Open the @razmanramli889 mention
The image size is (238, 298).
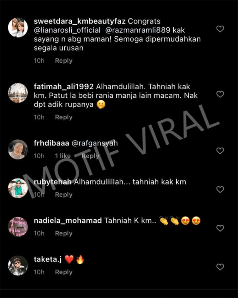pyautogui.click(x=138, y=30)
